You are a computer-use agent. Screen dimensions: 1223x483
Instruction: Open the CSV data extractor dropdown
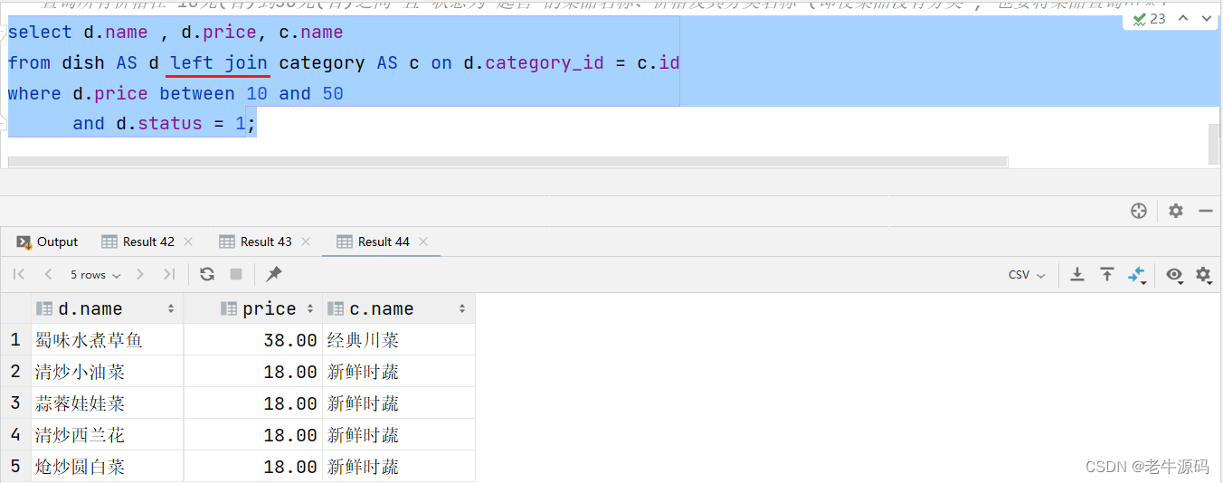click(x=1027, y=274)
